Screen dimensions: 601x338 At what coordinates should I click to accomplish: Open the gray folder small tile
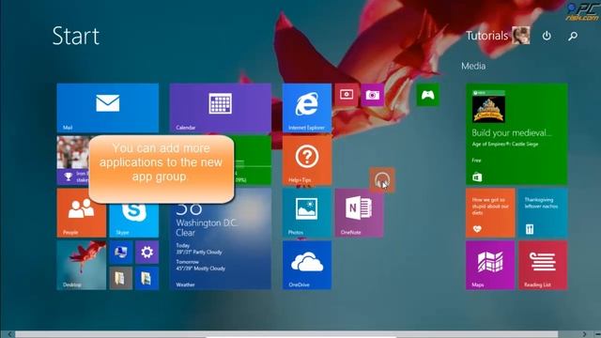(121, 278)
